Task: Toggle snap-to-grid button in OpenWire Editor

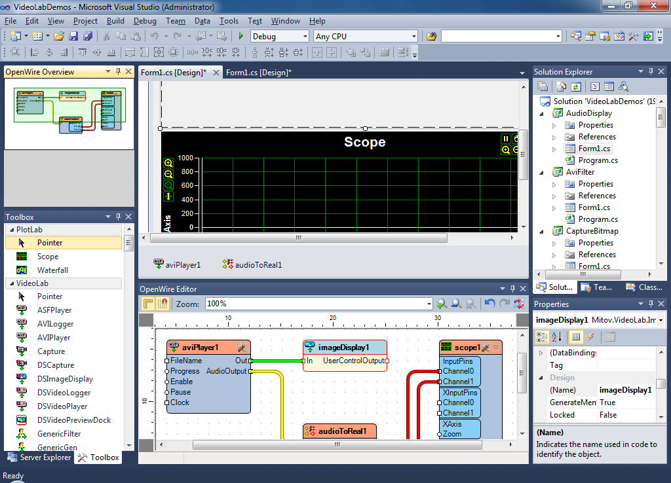Action: (162, 304)
